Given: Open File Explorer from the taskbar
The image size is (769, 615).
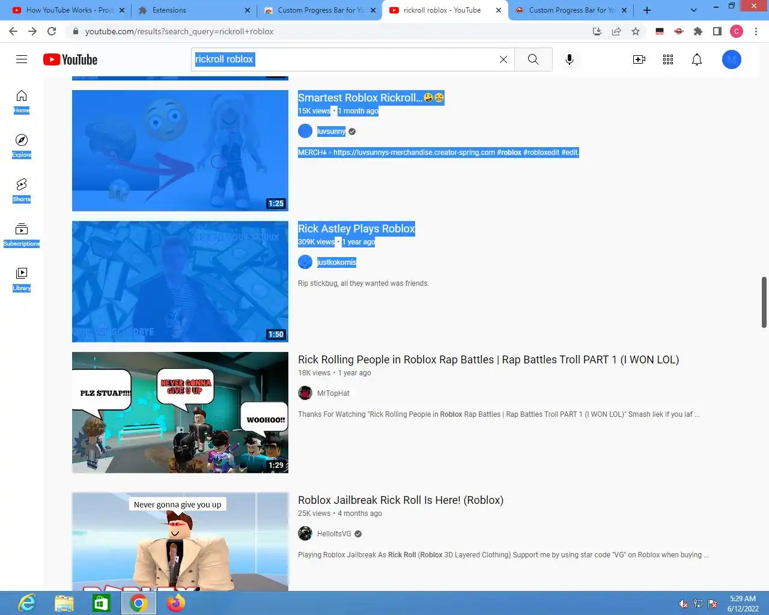Looking at the screenshot, I should 64,603.
